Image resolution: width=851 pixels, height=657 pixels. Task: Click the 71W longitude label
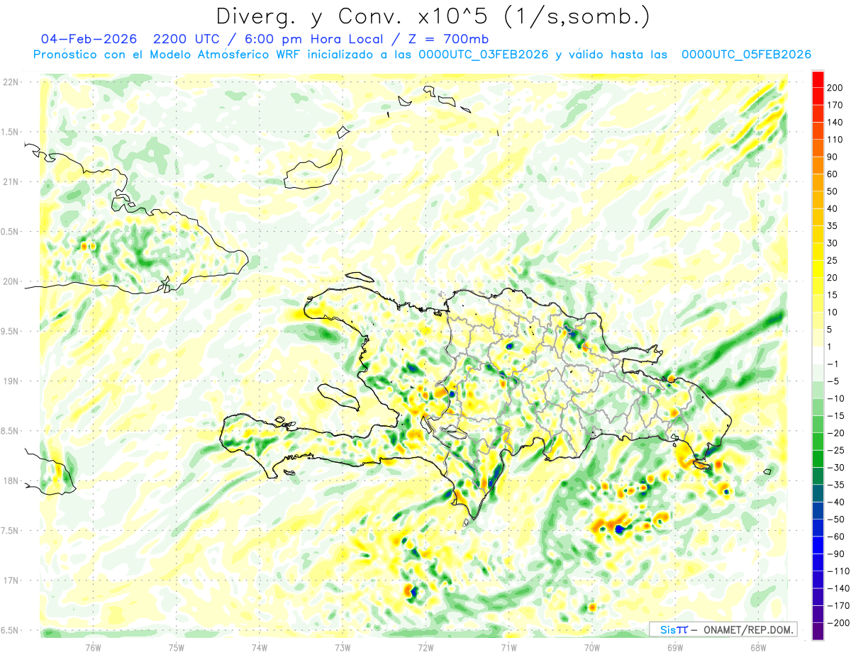(x=508, y=647)
